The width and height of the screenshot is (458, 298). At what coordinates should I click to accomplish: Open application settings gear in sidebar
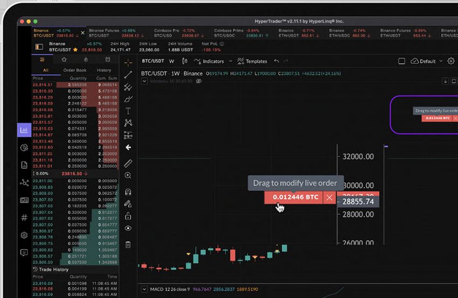click(x=24, y=235)
